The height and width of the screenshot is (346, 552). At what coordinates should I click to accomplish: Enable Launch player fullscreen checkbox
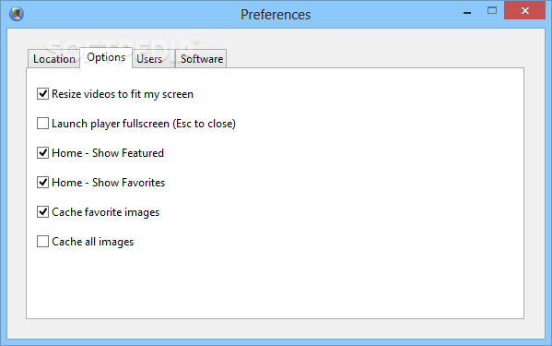(x=42, y=124)
